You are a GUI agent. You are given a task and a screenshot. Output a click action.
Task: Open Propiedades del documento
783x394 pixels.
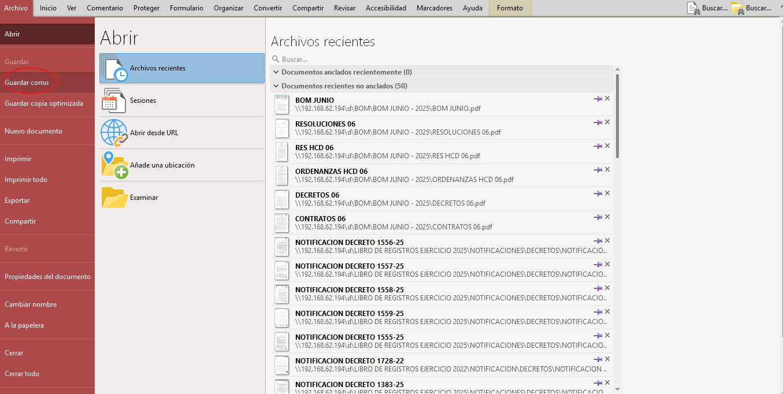[x=46, y=277]
